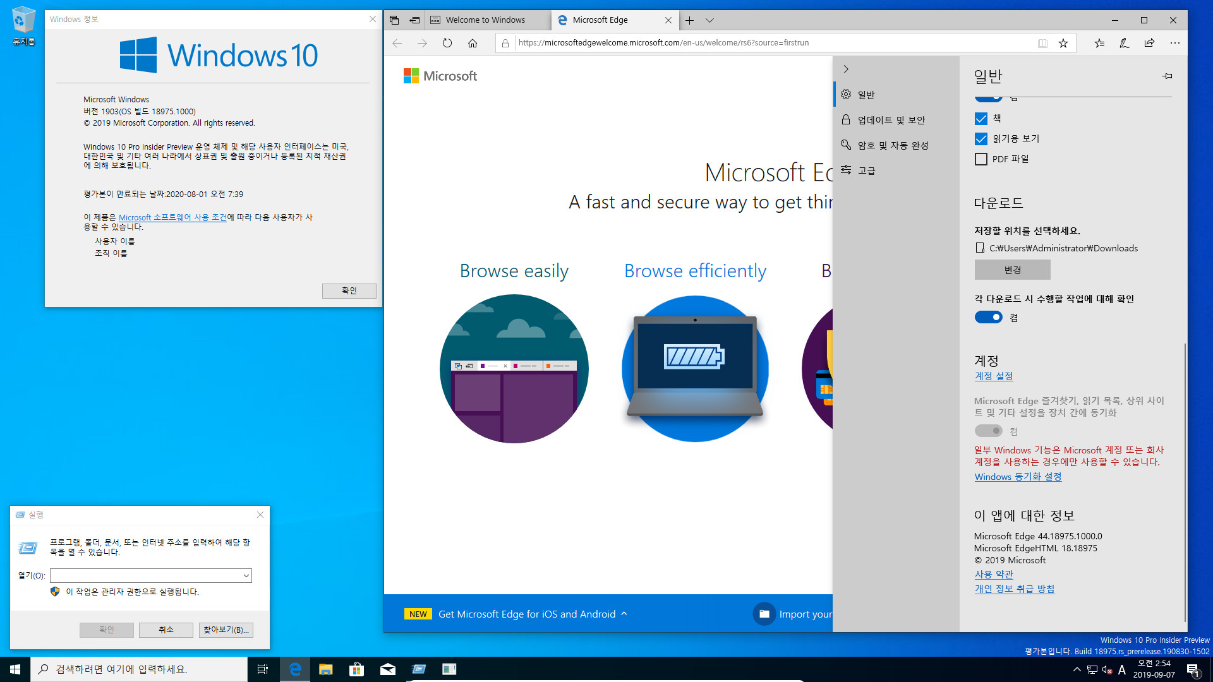The width and height of the screenshot is (1213, 682).
Task: Toggle 읽기용 보기 checkbox in settings
Action: coord(981,138)
